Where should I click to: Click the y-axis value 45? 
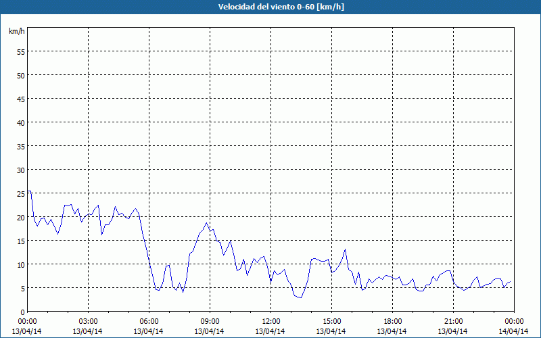pos(21,99)
